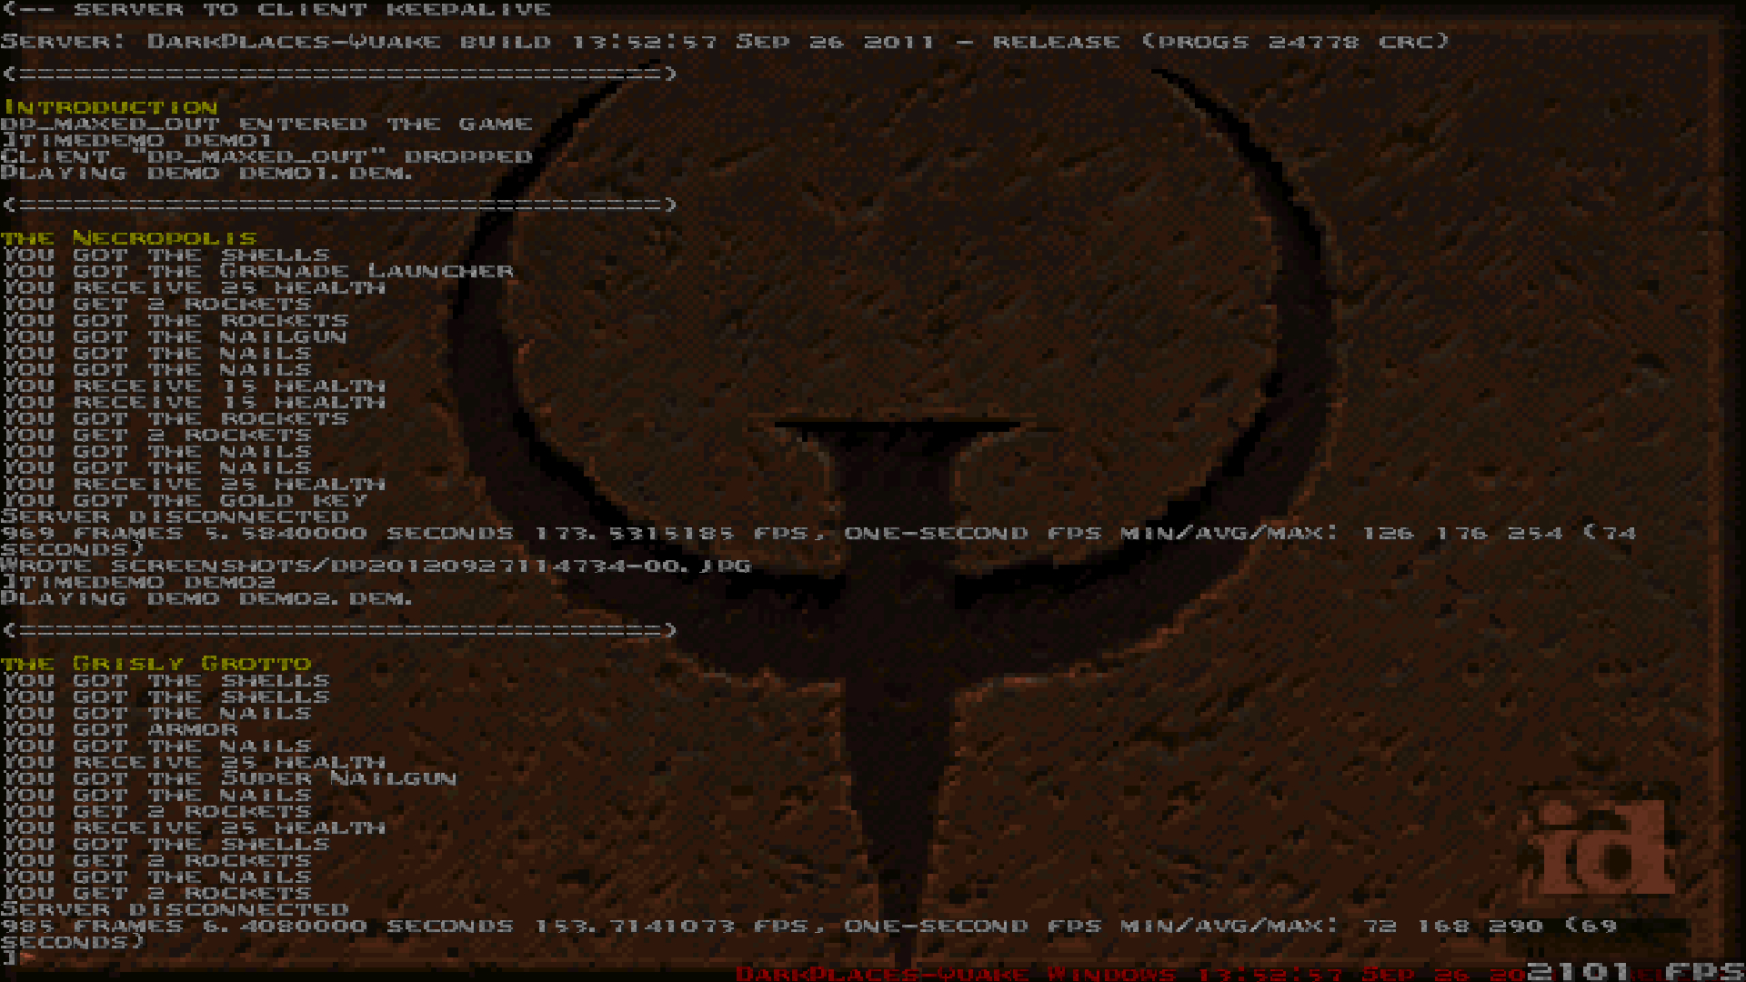Click 'You got the Super Nailgun' line
The height and width of the screenshot is (982, 1746).
click(229, 778)
